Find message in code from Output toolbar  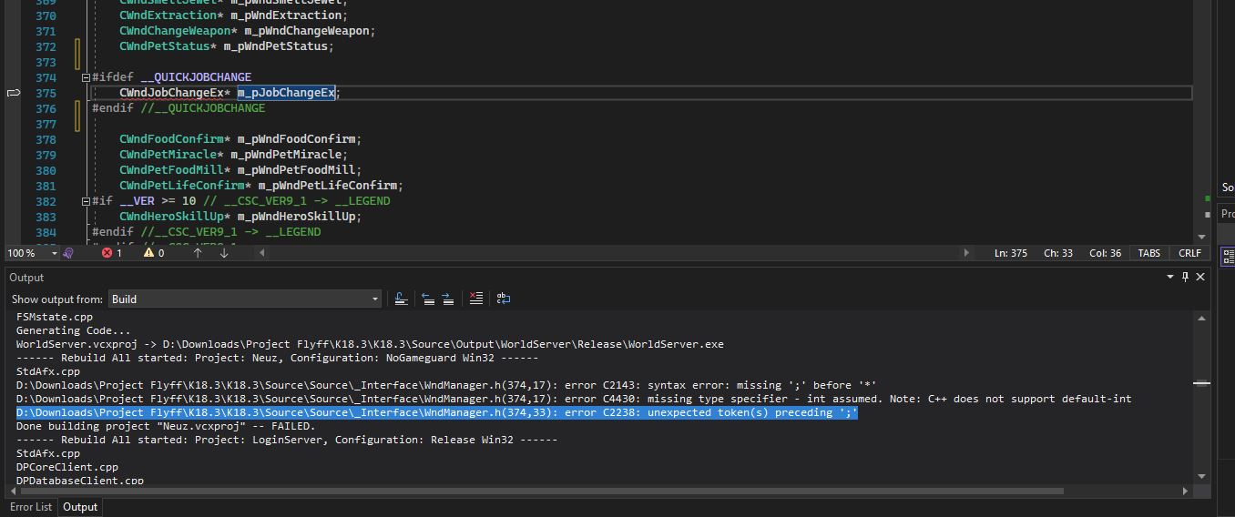click(x=401, y=299)
